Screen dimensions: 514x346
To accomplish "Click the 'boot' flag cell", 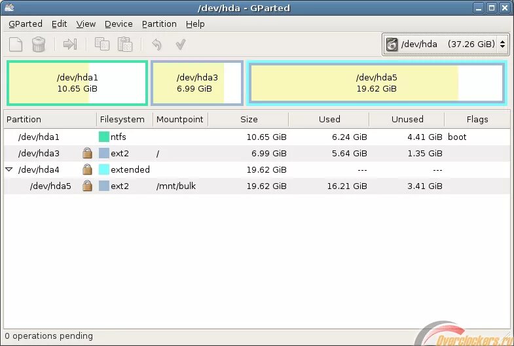I will (x=457, y=137).
